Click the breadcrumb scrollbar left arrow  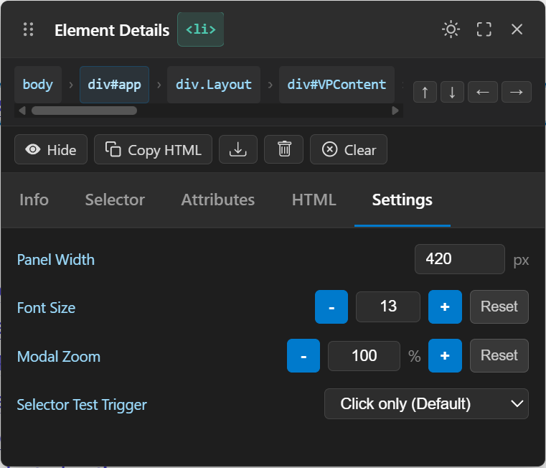point(22,111)
